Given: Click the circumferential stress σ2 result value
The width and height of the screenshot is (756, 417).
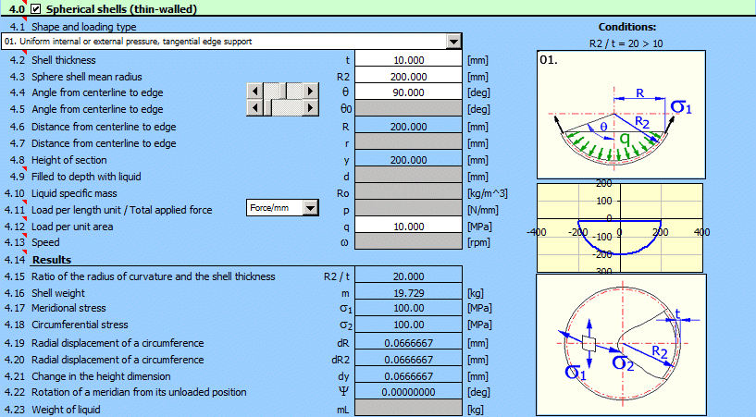Looking at the screenshot, I should click(408, 325).
